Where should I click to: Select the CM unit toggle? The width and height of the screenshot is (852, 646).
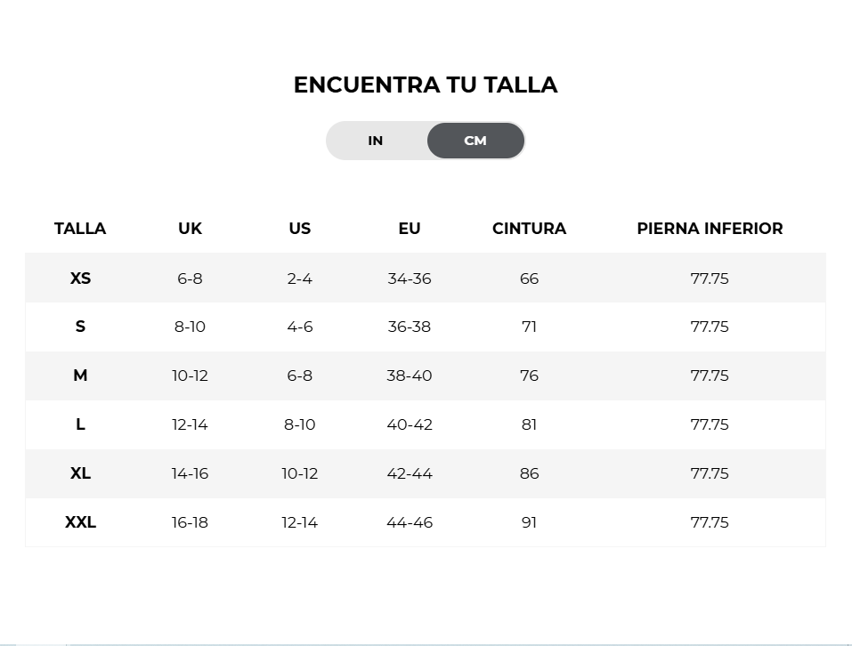coord(475,141)
